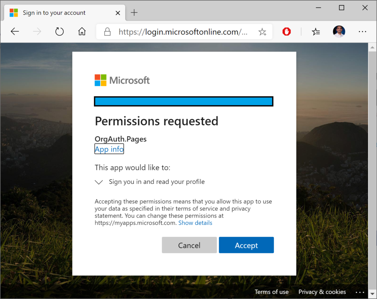Click the disabled forward navigation arrow

pos(37,32)
